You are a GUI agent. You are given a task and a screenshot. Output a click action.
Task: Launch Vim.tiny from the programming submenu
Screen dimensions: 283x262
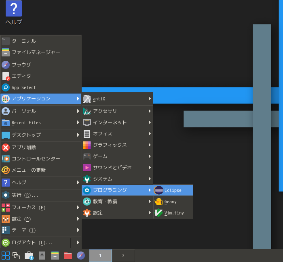click(x=173, y=213)
